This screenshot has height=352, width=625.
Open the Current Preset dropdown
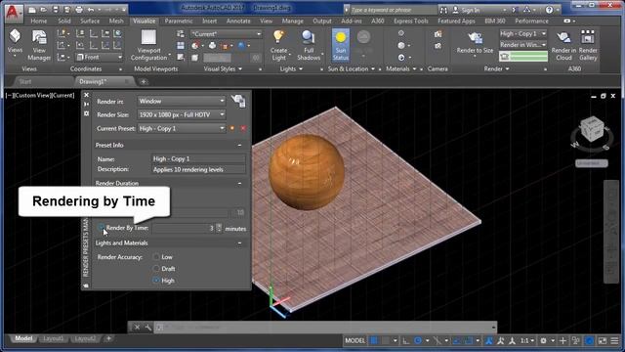coord(182,128)
